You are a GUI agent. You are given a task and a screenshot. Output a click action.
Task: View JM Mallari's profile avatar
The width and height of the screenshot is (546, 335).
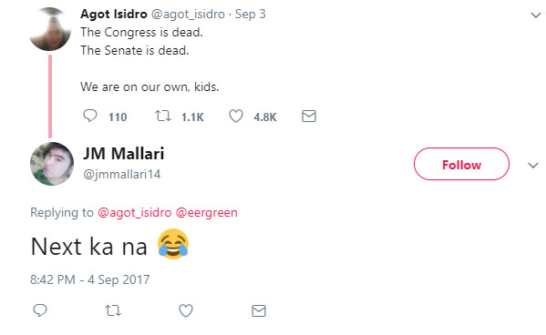(x=52, y=164)
